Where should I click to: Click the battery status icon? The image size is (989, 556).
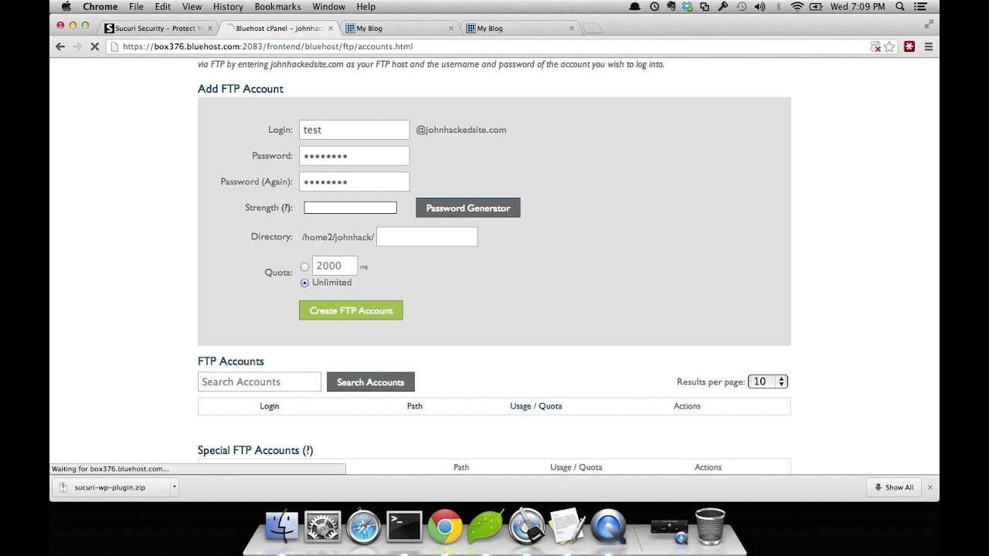(817, 6)
